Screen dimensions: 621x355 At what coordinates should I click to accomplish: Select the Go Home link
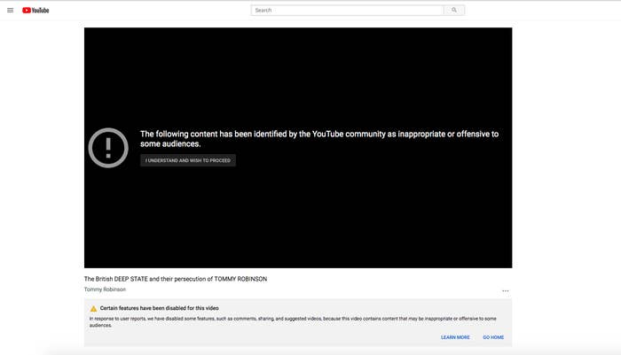pos(493,337)
